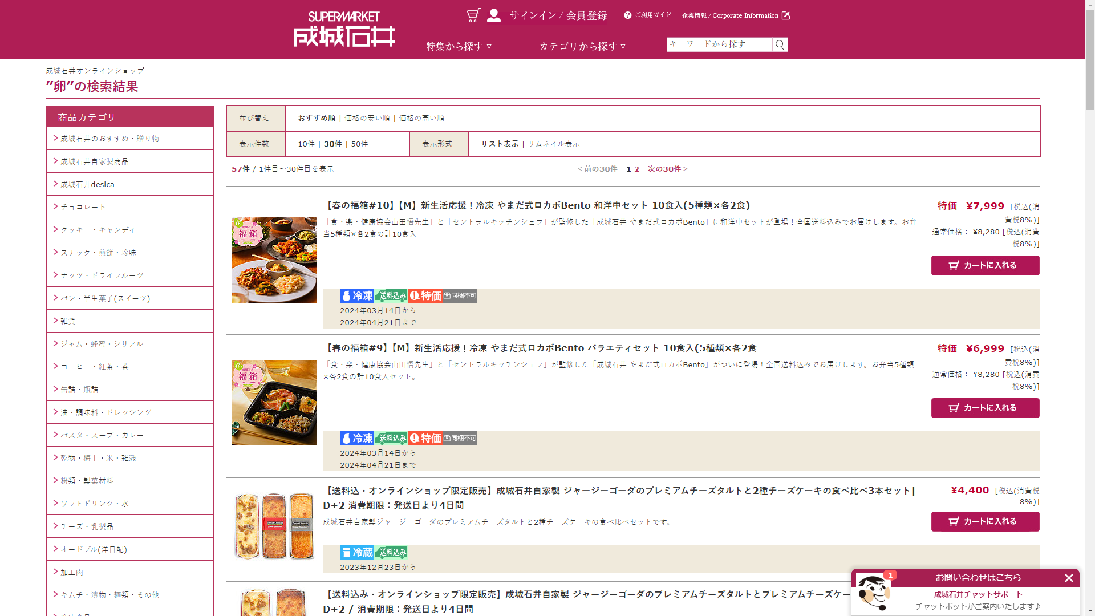The width and height of the screenshot is (1095, 616).
Task: Click the Seijo Ishii supermarket logo
Action: point(344,30)
